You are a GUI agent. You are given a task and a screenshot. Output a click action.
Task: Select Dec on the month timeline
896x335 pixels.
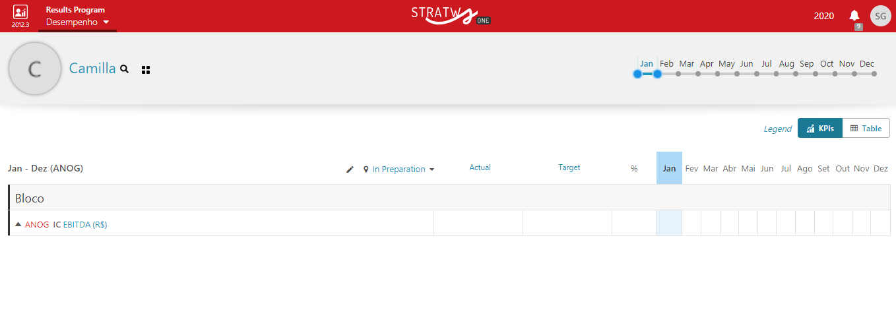pyautogui.click(x=867, y=64)
